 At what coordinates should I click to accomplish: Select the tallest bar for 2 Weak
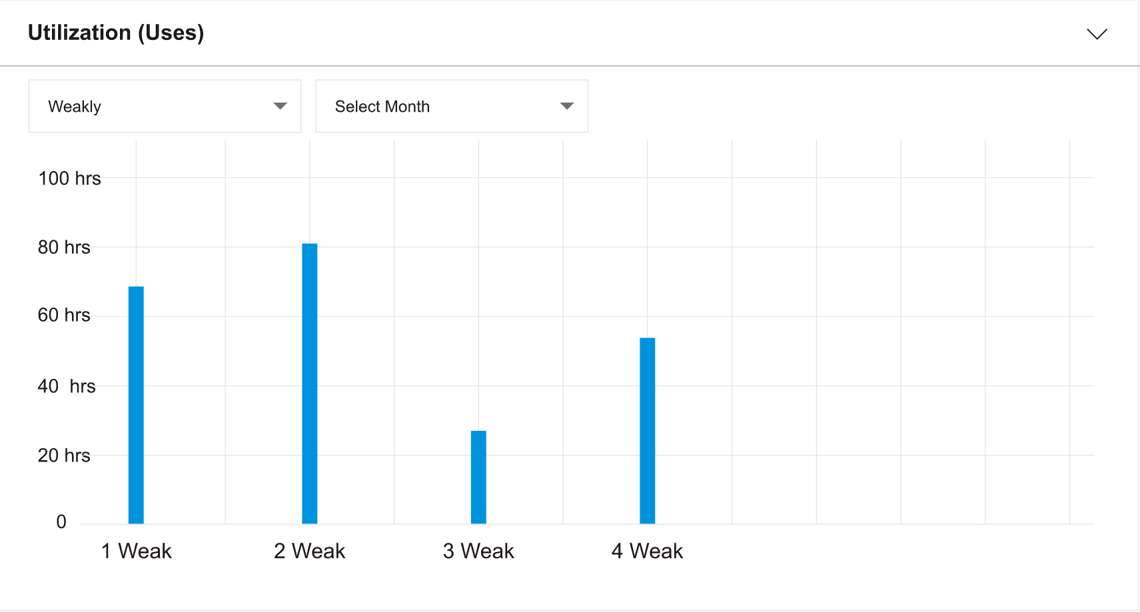(310, 384)
